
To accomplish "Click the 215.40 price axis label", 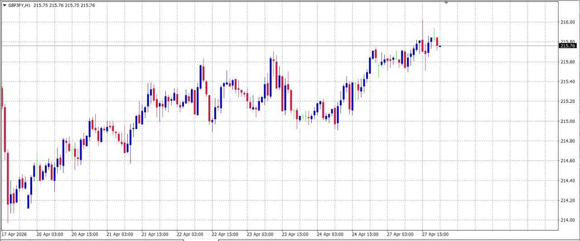I will (x=567, y=82).
